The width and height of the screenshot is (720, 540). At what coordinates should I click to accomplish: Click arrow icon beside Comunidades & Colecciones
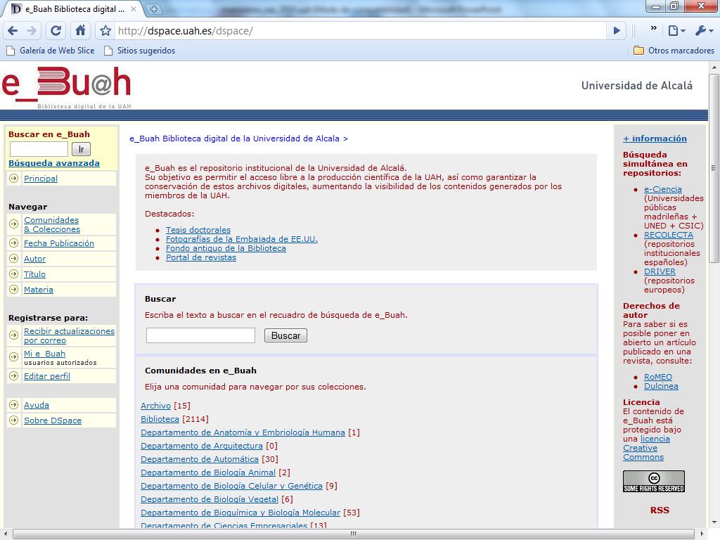[x=14, y=224]
